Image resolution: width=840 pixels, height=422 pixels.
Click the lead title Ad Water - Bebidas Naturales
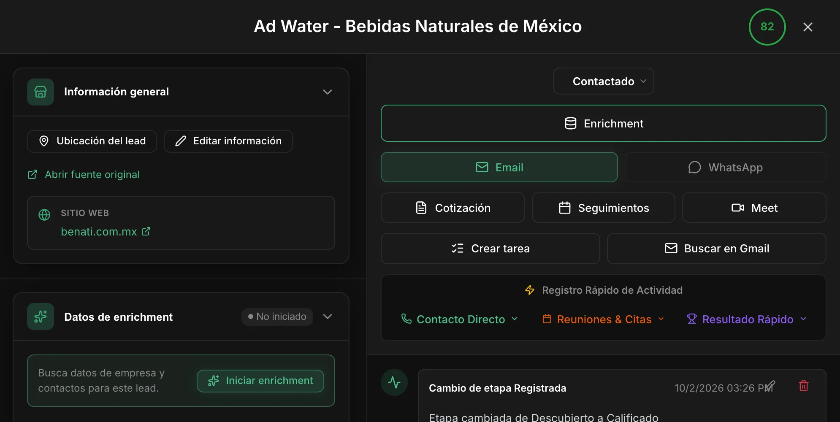pyautogui.click(x=417, y=26)
